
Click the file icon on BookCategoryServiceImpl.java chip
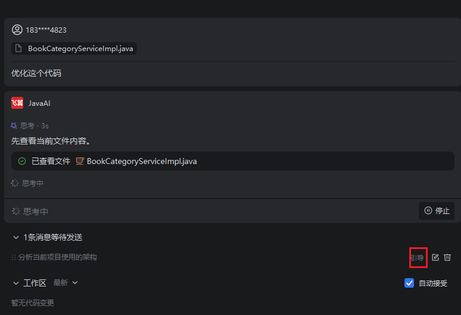tap(18, 49)
